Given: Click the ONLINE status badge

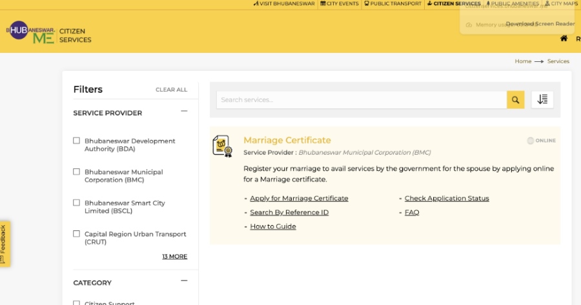Looking at the screenshot, I should (542, 141).
